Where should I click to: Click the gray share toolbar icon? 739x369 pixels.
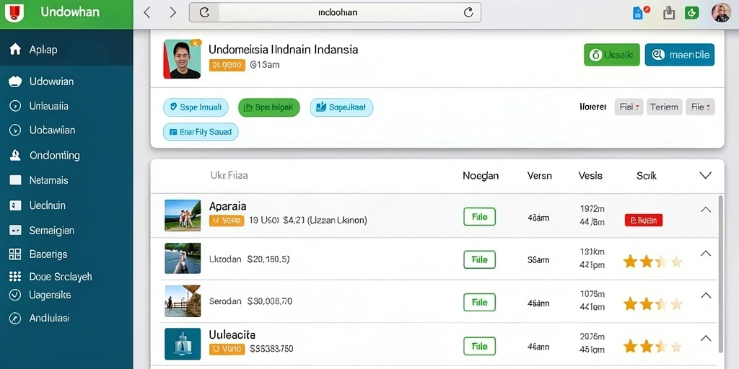pyautogui.click(x=669, y=13)
